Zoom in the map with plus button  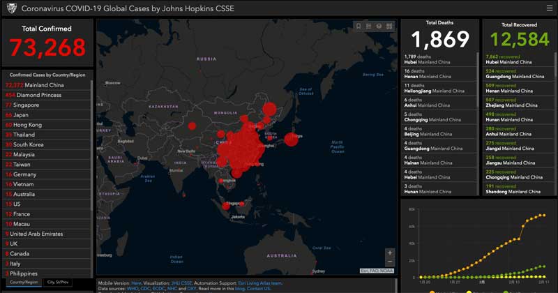point(390,253)
